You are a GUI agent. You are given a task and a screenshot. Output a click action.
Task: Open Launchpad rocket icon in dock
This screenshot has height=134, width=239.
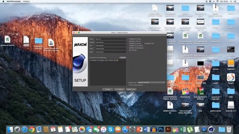coord(17,130)
